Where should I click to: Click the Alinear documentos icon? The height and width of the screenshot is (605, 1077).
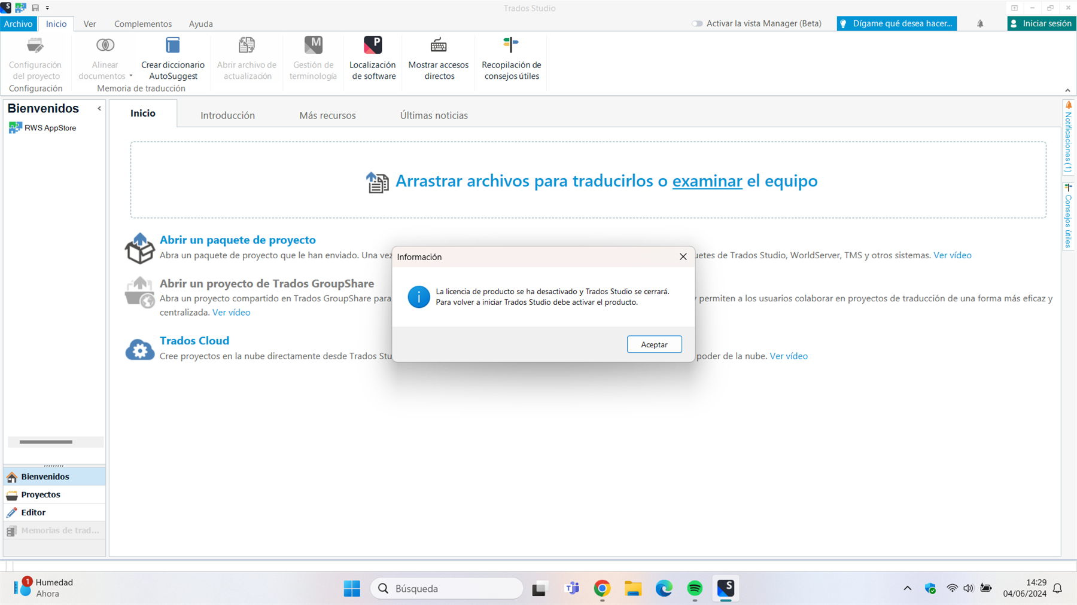point(105,45)
